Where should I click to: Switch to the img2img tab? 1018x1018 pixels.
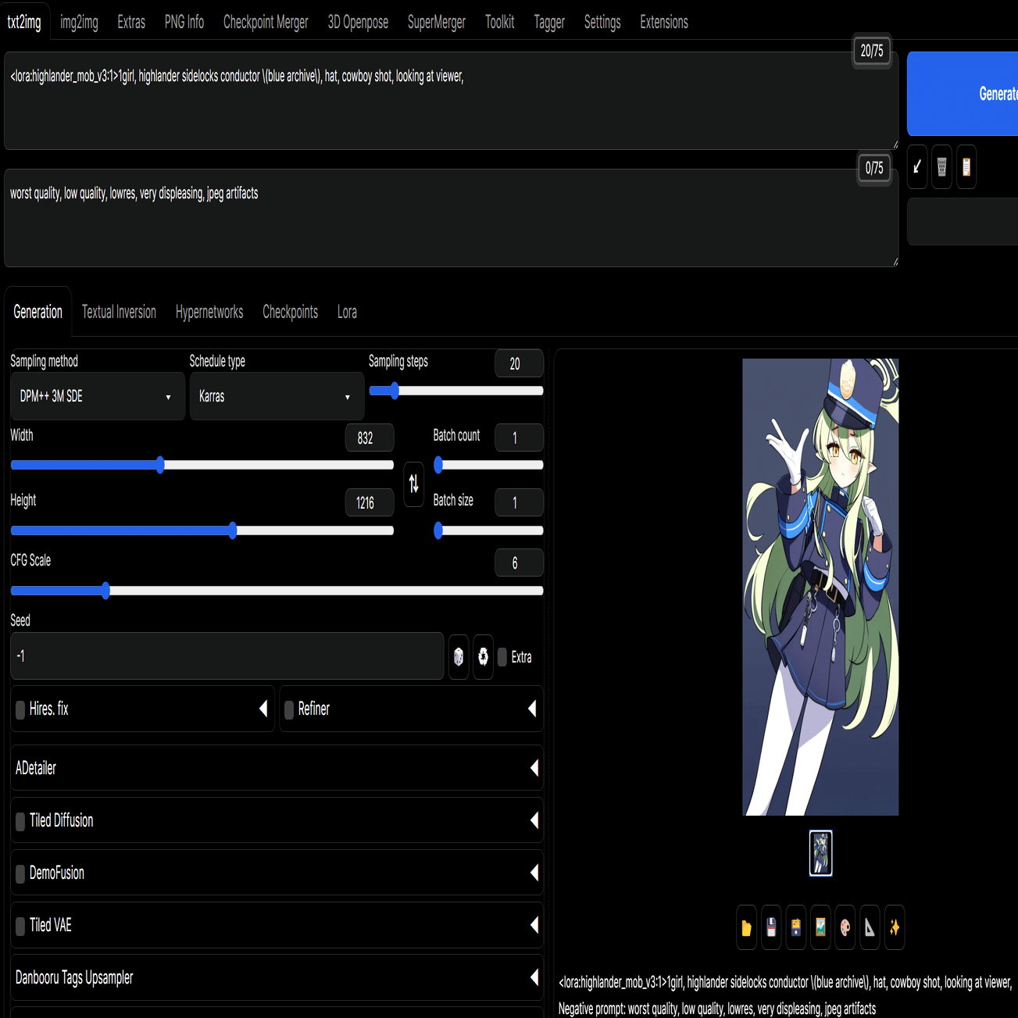[x=79, y=22]
